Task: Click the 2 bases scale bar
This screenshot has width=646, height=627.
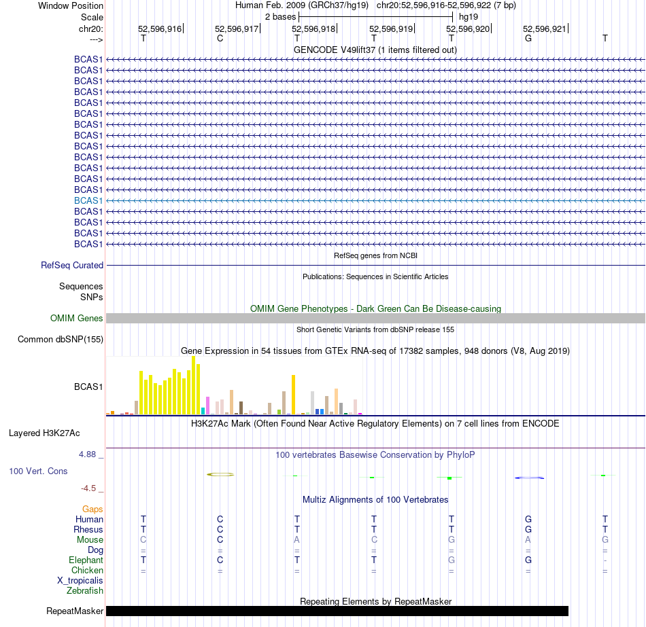Action: (x=376, y=17)
